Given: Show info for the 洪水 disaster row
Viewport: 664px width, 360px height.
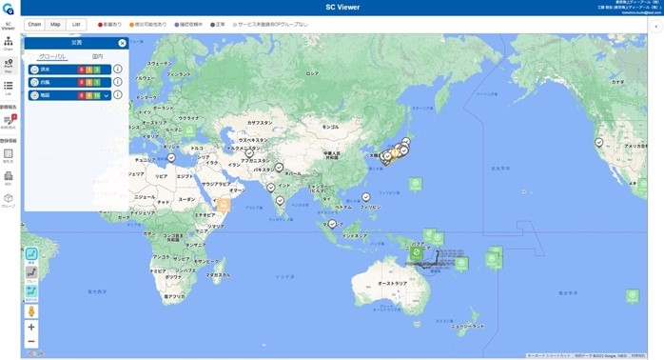Looking at the screenshot, I should click(118, 70).
